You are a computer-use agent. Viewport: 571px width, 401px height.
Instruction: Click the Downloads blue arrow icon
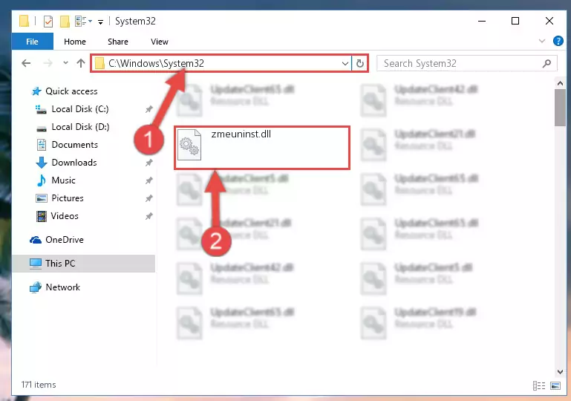42,163
